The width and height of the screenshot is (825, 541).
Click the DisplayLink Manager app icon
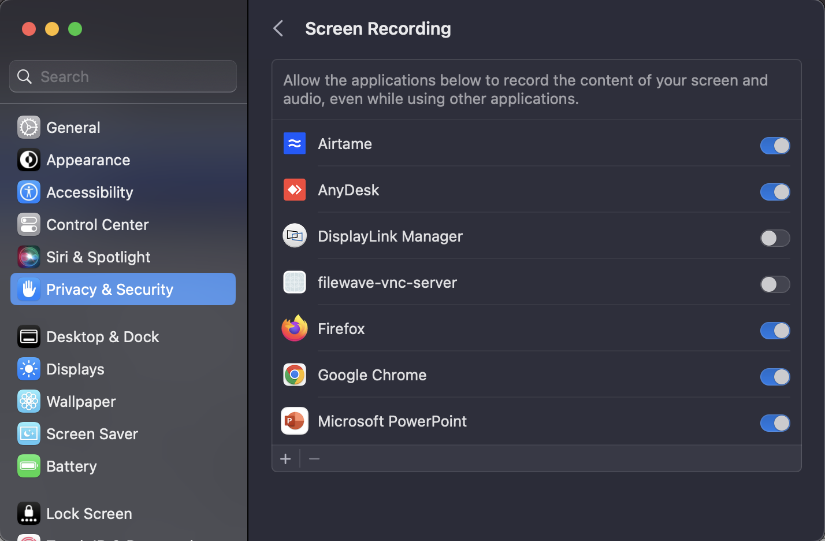[x=295, y=236]
